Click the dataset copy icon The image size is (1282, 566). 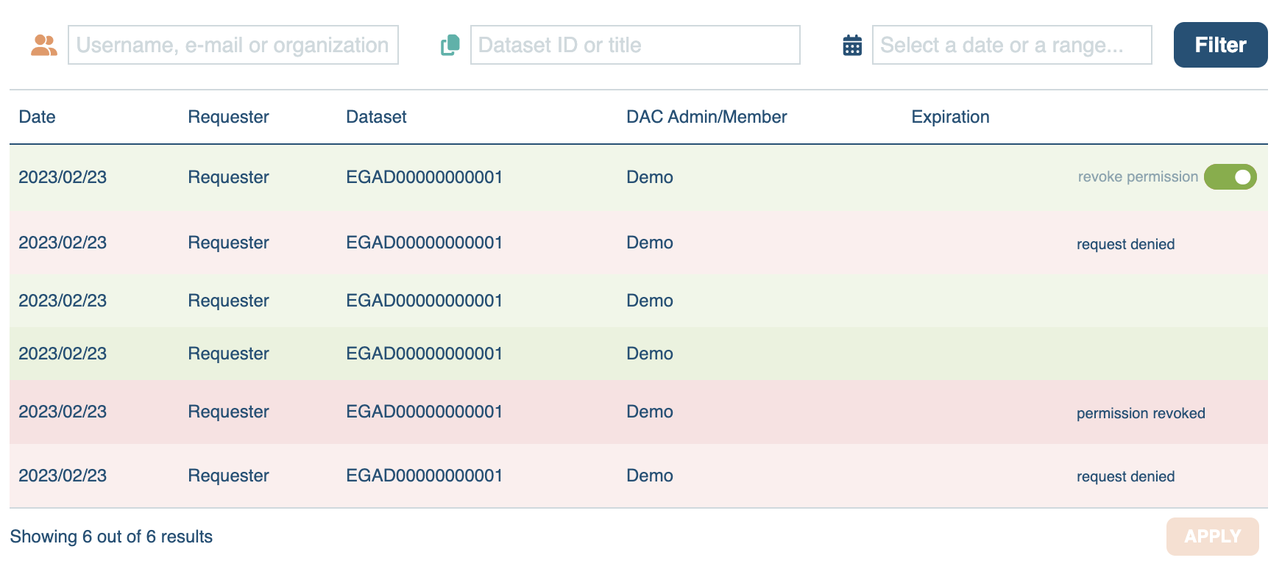[450, 46]
